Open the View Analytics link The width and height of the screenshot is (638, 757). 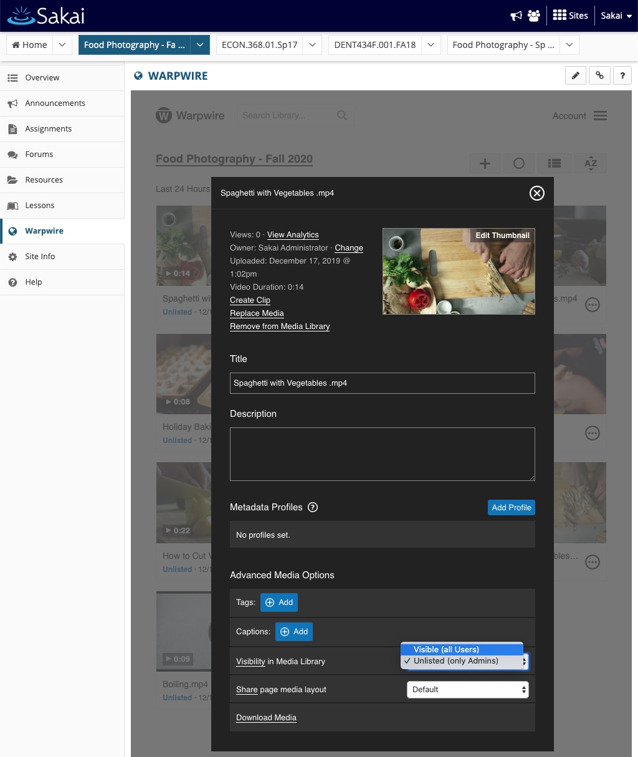293,235
